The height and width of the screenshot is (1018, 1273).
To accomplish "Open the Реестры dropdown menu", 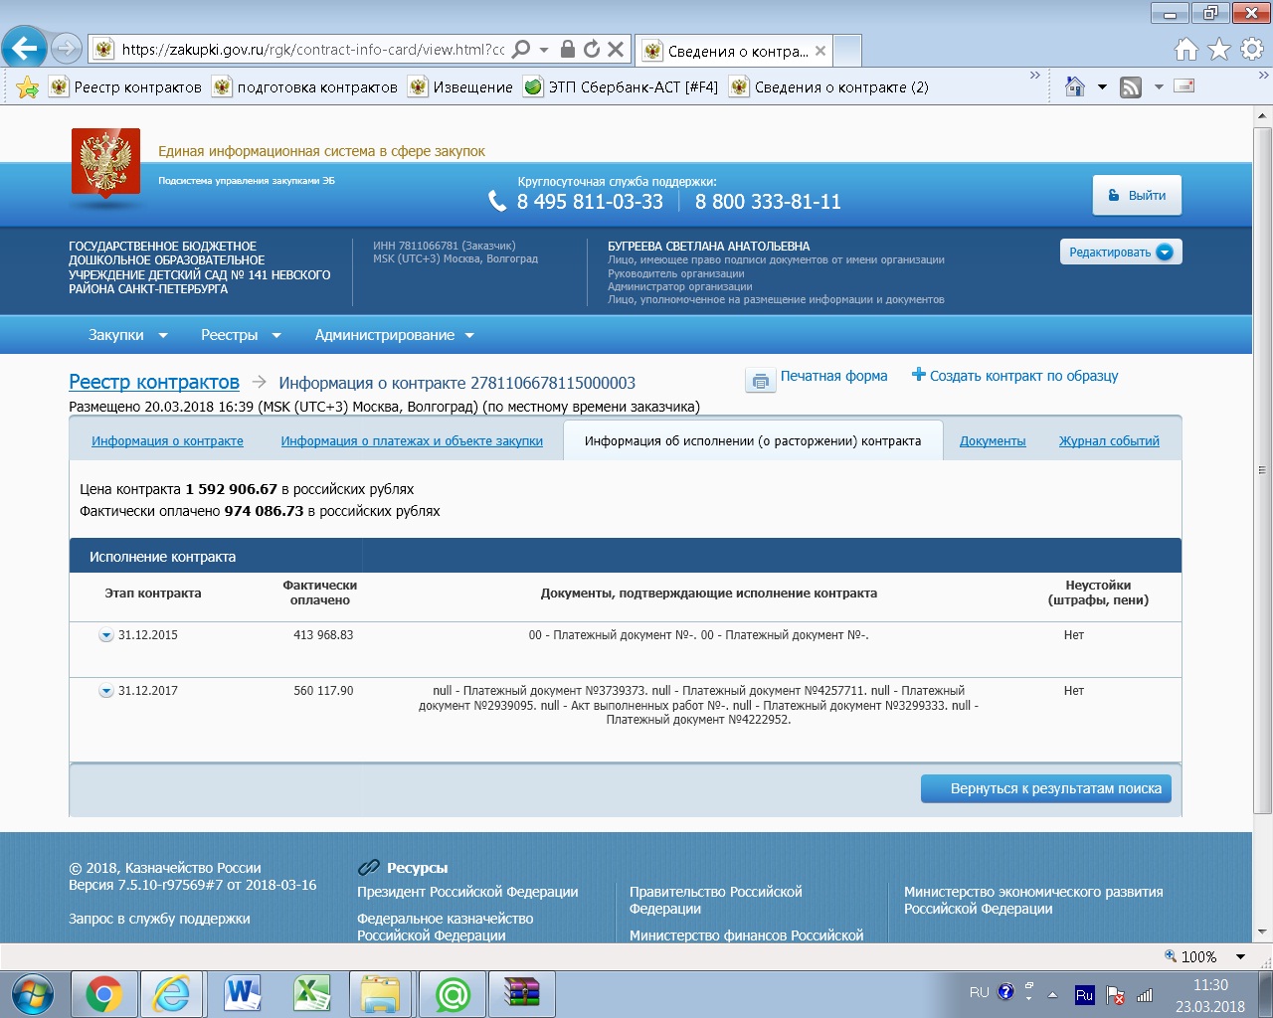I will coord(241,335).
